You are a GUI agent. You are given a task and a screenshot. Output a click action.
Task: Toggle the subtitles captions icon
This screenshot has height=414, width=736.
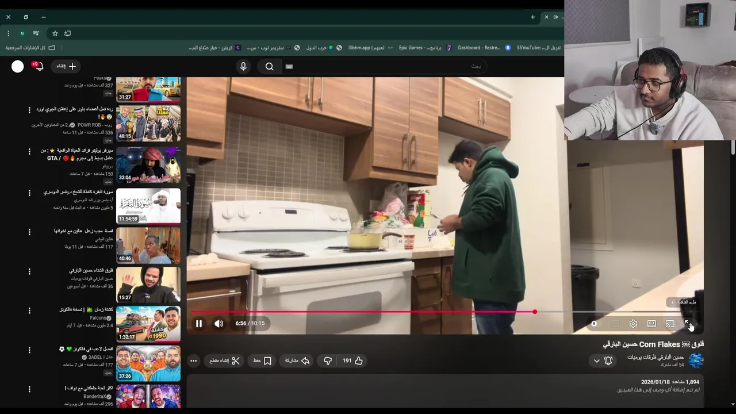pyautogui.click(x=615, y=324)
